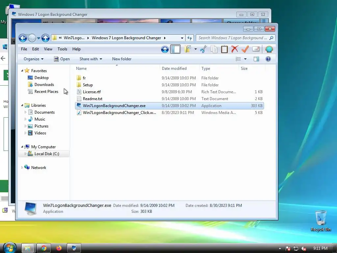337x253 pixels.
Task: Select Downloads in Favorites
Action: [44, 85]
